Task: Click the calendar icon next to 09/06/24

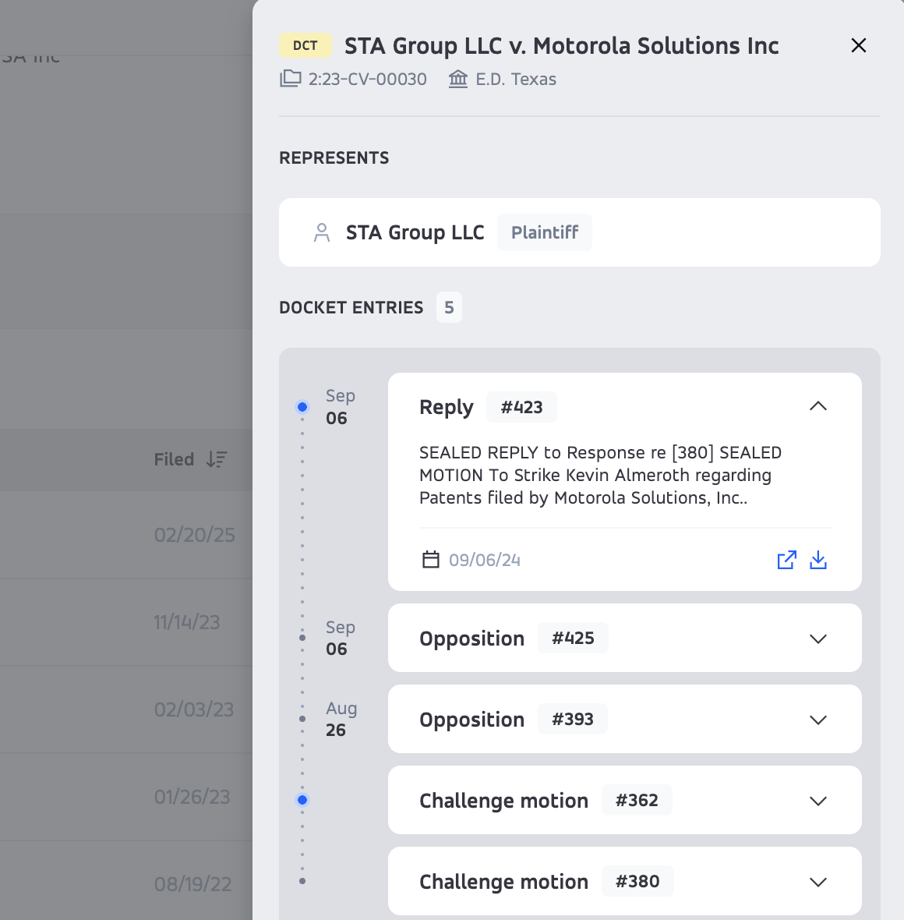Action: click(431, 560)
